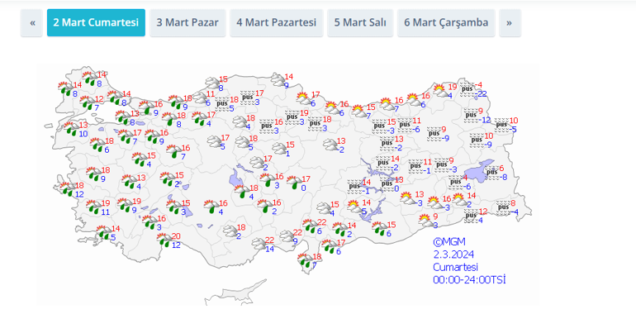Select the fog icon showing 4 / -6
This screenshot has width=636, height=314.
tap(455, 182)
